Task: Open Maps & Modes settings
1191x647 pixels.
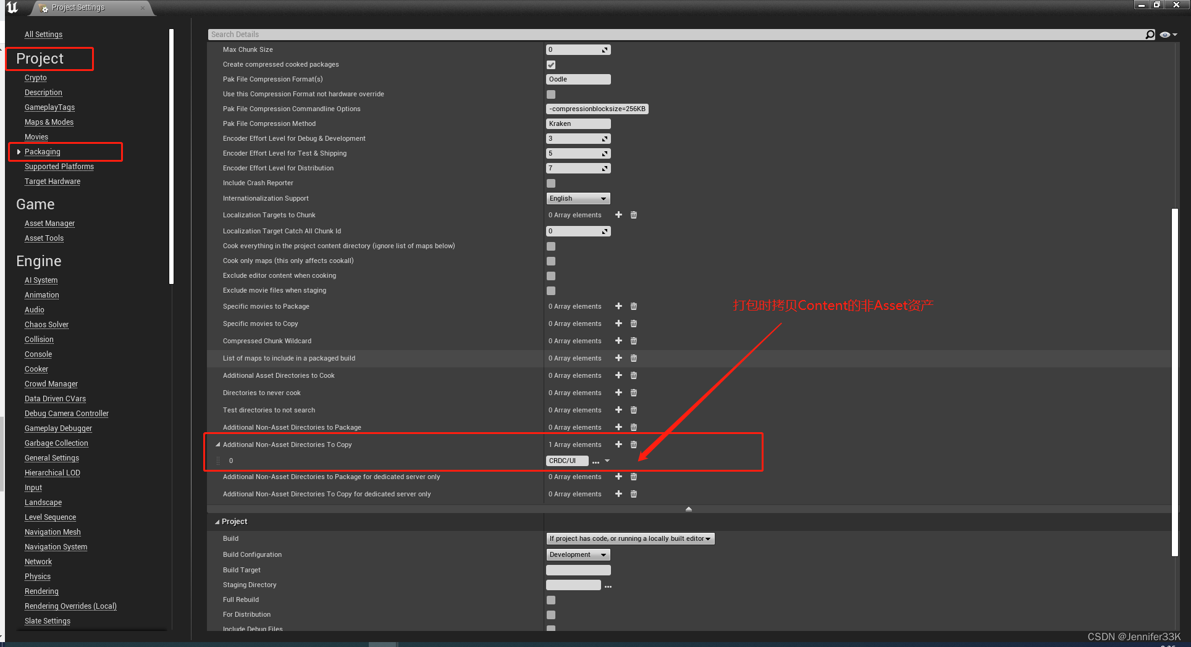Action: pyautogui.click(x=49, y=122)
